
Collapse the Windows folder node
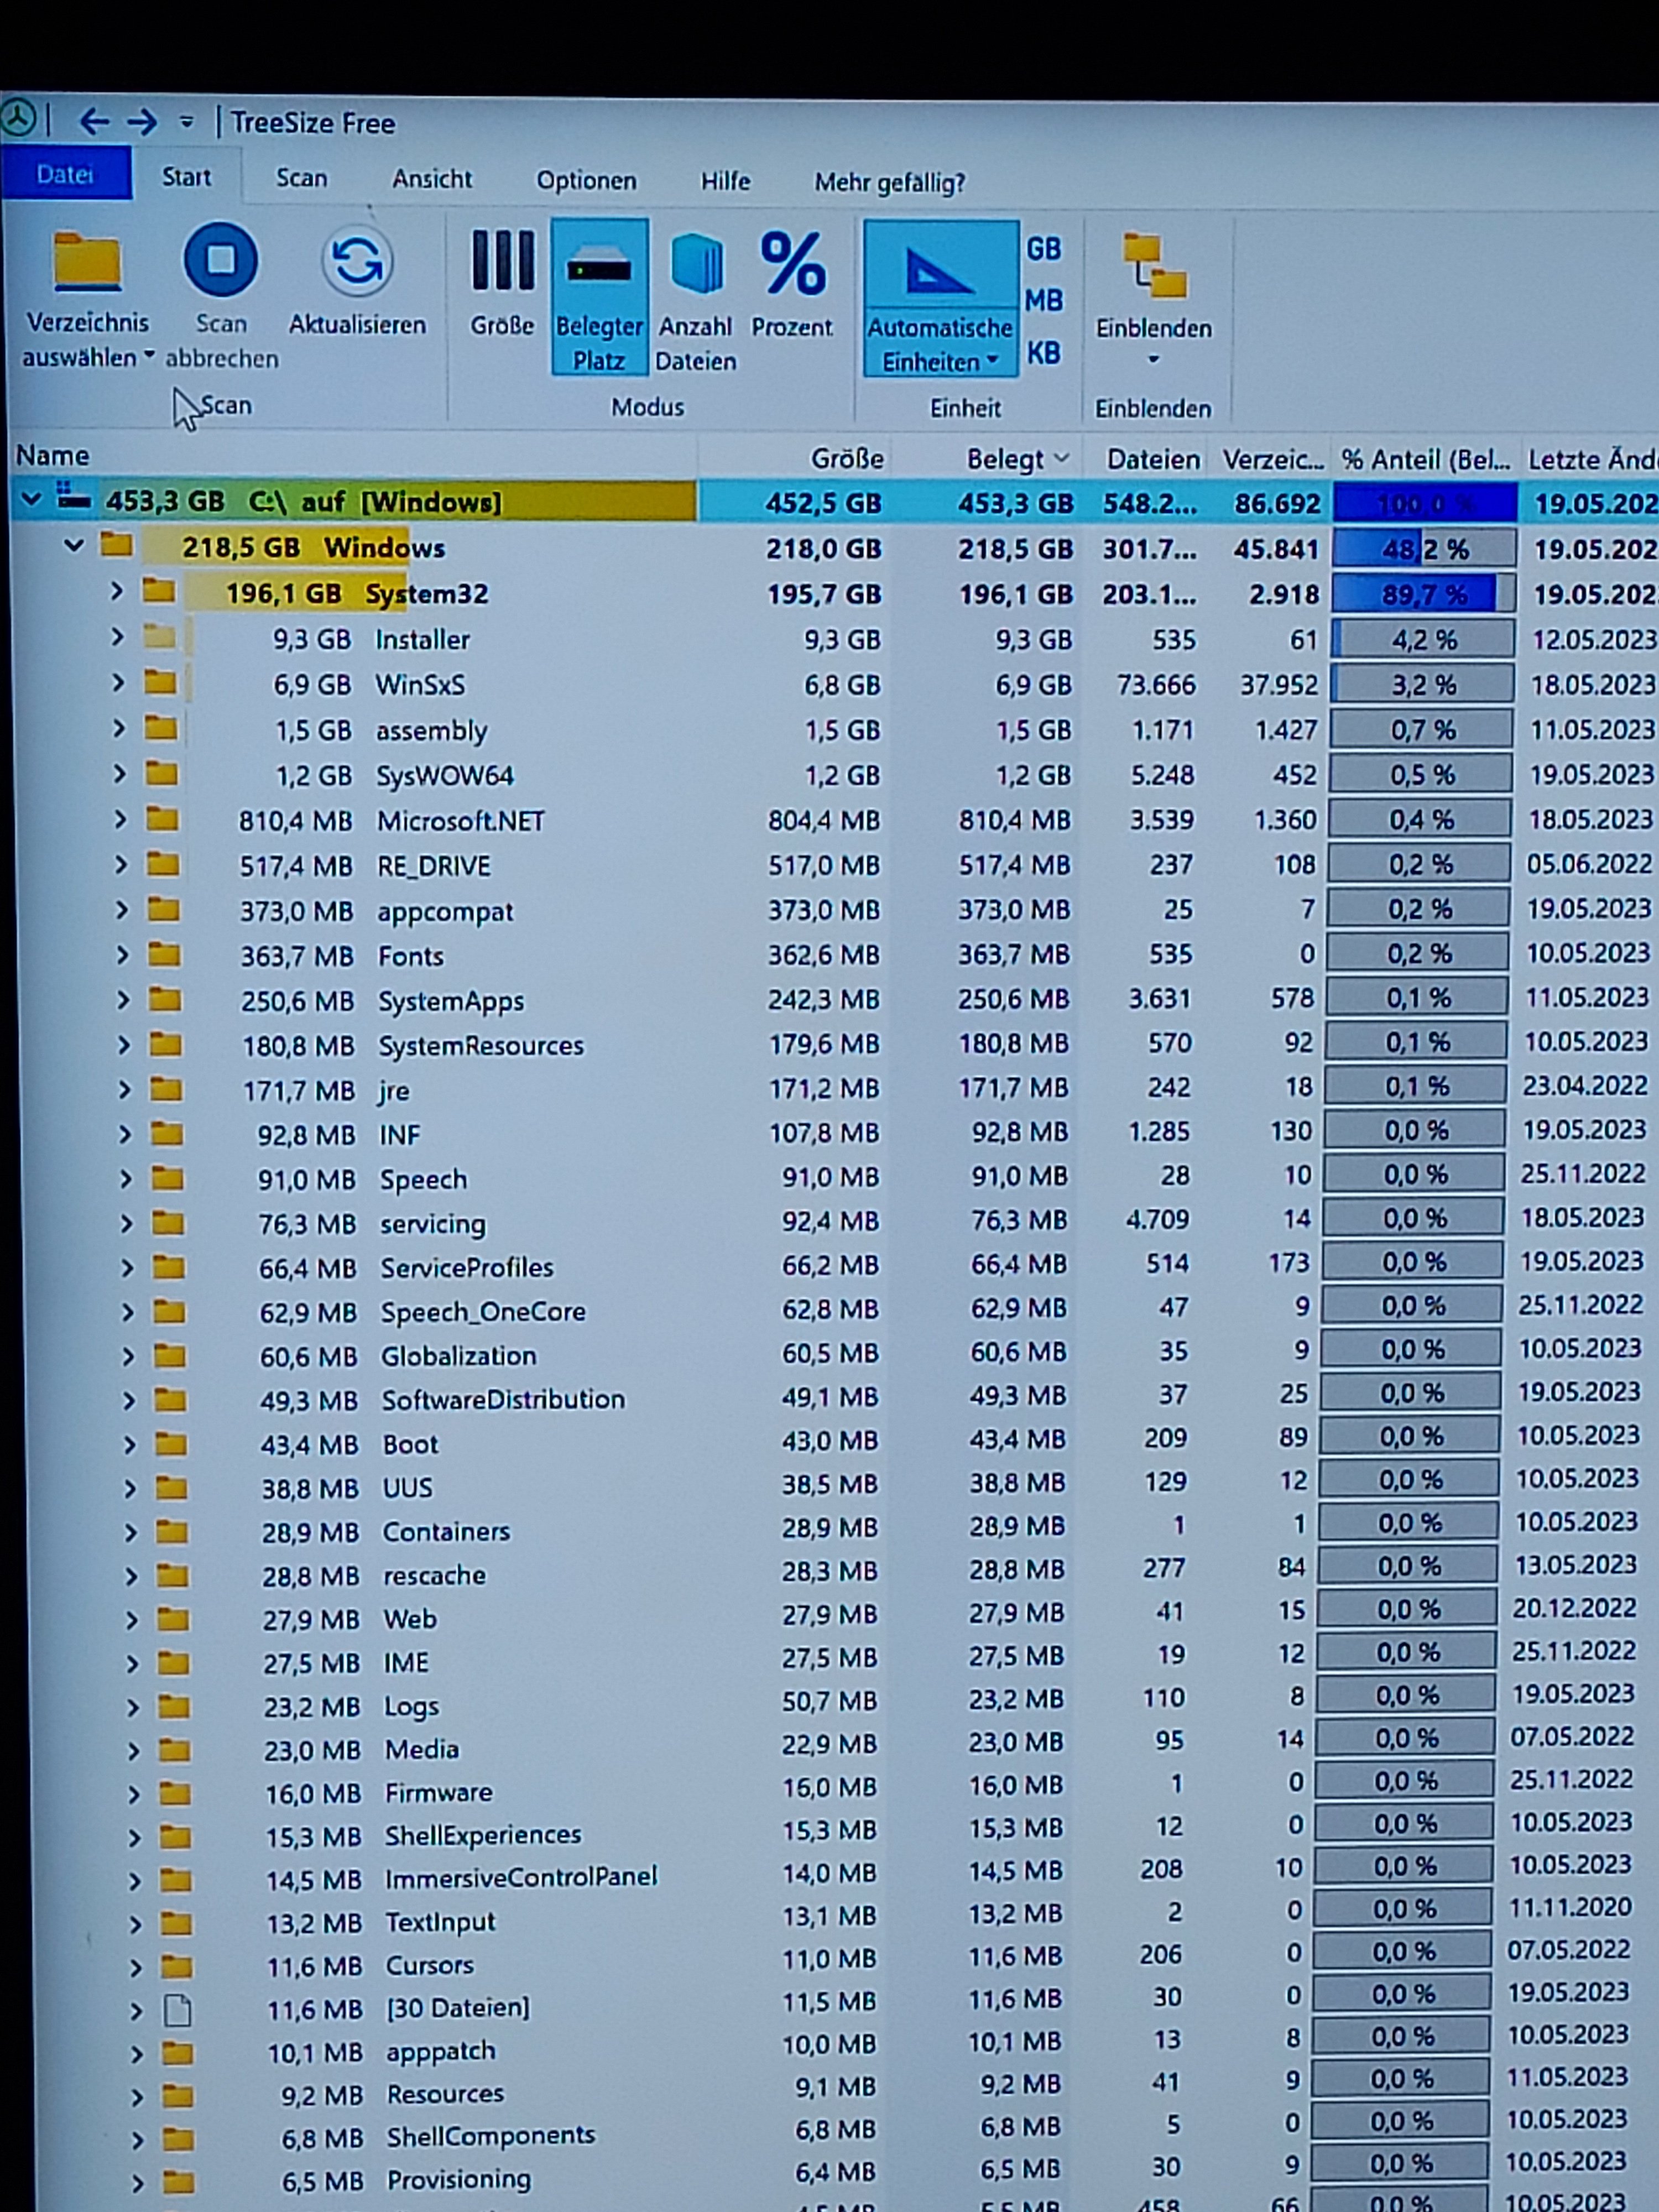[73, 546]
